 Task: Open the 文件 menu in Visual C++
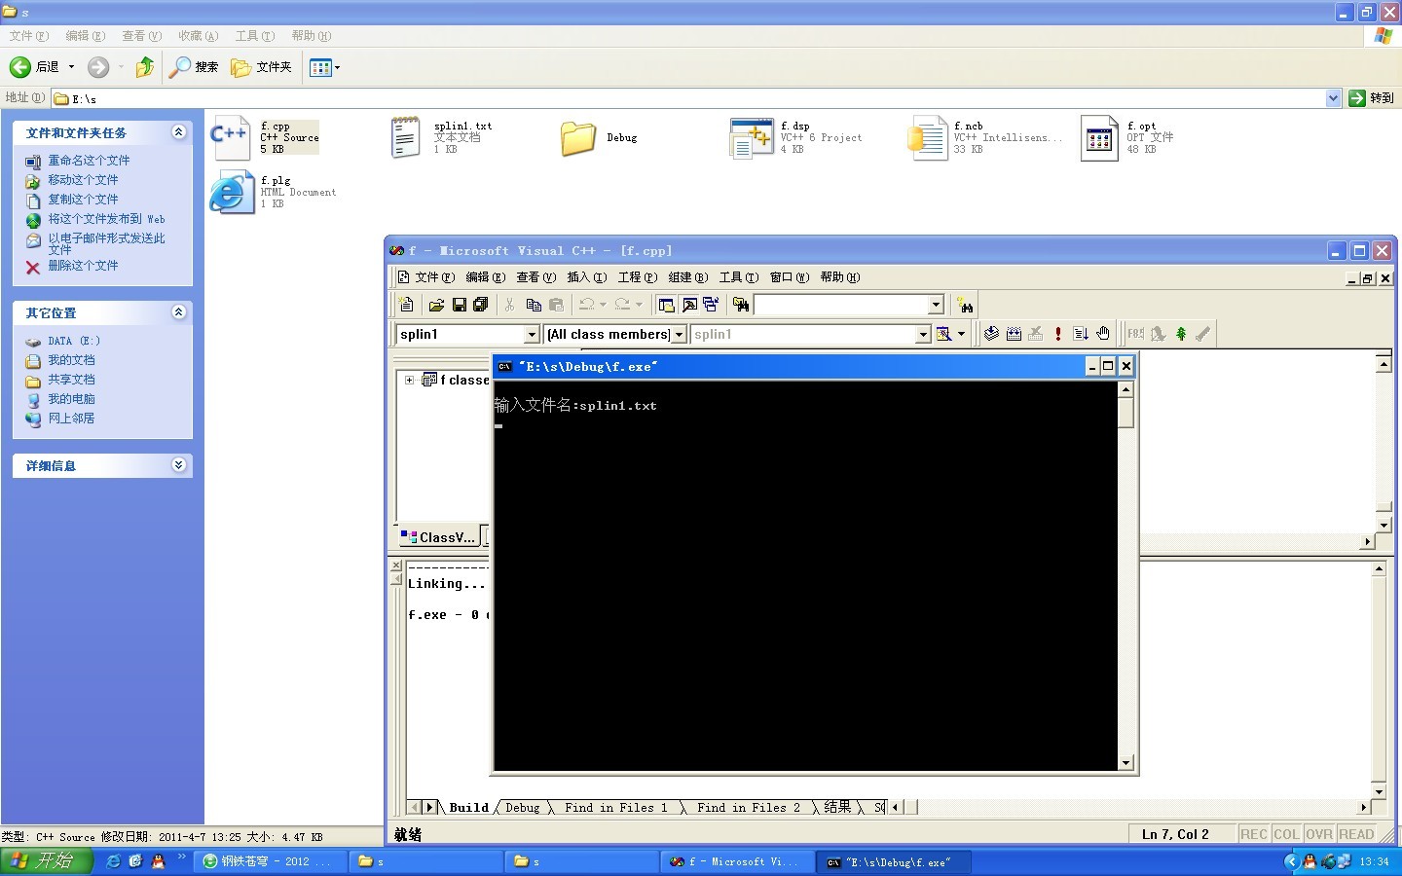tap(434, 277)
